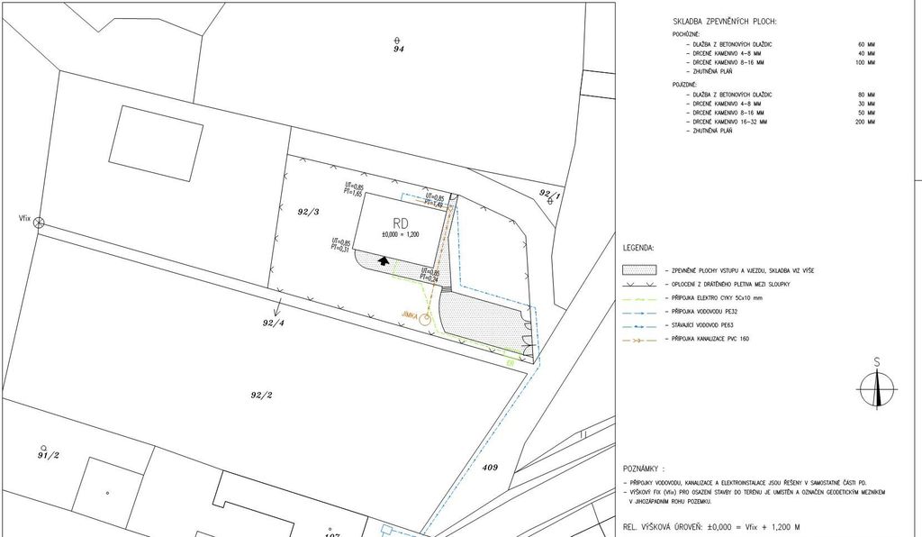The width and height of the screenshot is (922, 537).
Task: Click the sewer connection PVC 160 legend line
Action: (x=637, y=339)
